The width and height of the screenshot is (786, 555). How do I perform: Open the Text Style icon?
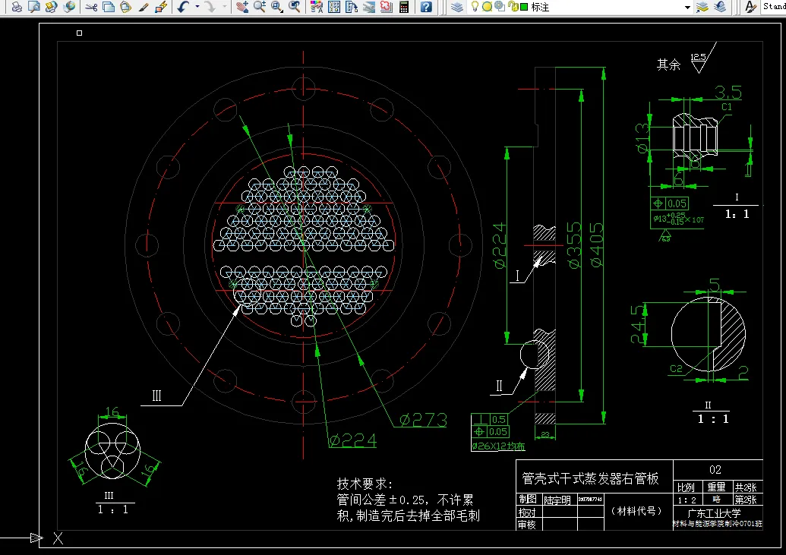pos(750,7)
